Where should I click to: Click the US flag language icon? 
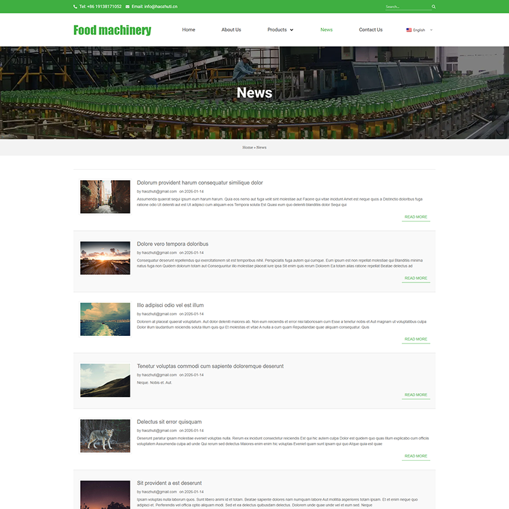[x=409, y=30]
